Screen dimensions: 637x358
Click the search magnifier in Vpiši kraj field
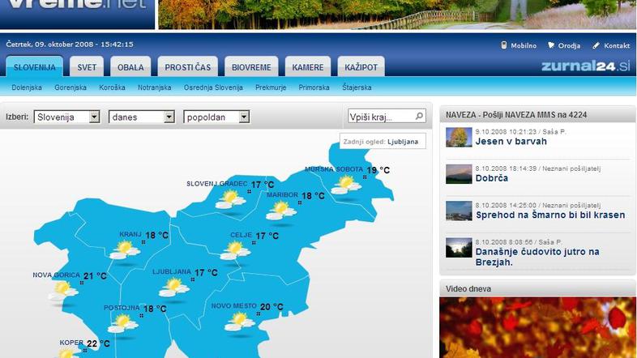tap(419, 117)
